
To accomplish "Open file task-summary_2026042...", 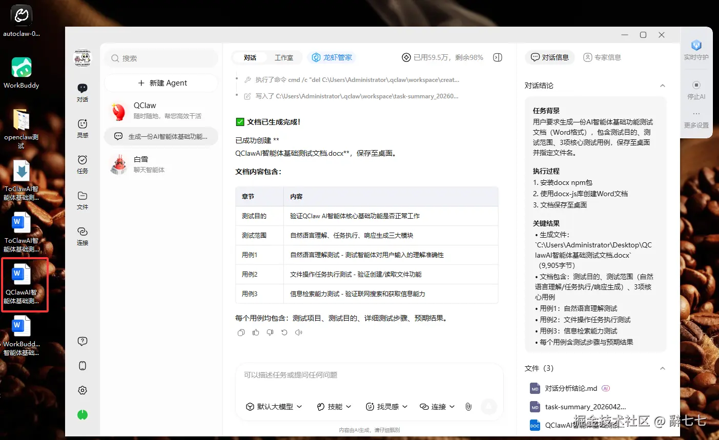I will [x=578, y=407].
